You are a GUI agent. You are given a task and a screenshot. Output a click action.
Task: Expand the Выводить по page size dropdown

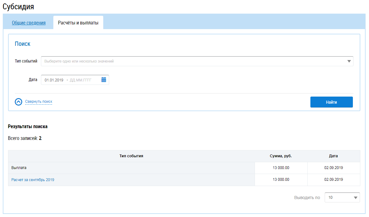[355, 197]
